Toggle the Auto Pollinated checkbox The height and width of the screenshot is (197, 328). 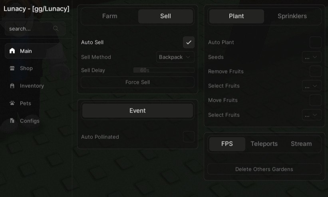tap(189, 137)
